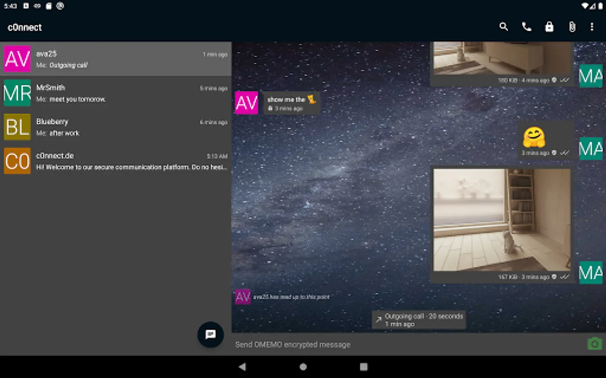This screenshot has height=378, width=606.
Task: Open the ava25 conversation
Action: [116, 59]
